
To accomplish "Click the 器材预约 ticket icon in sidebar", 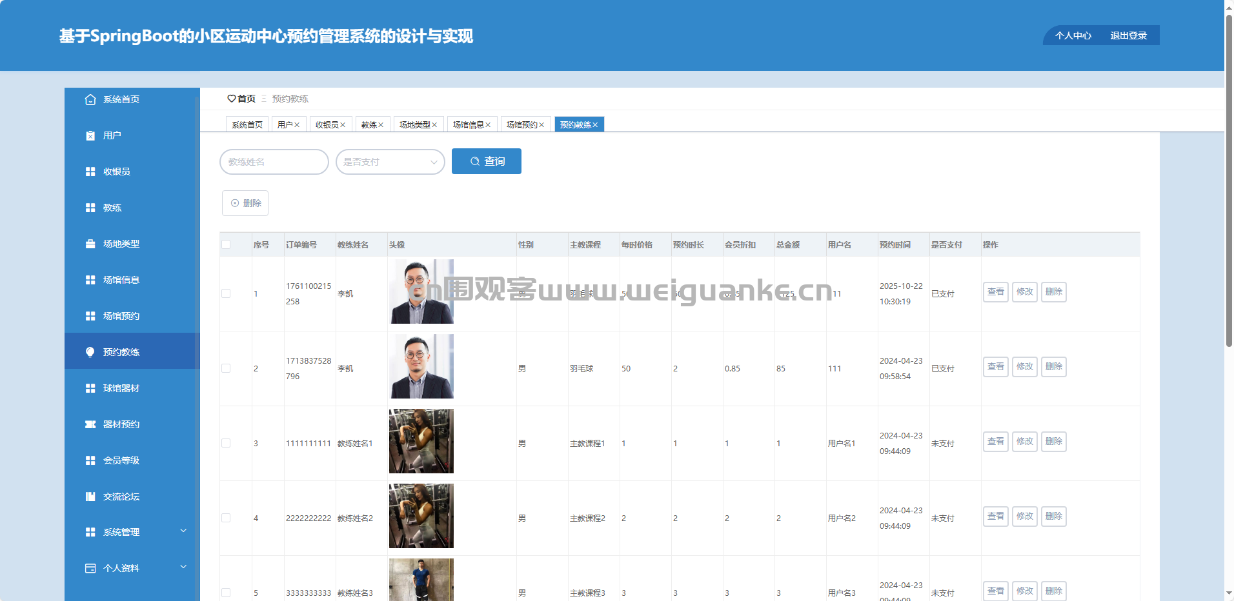I will tap(90, 424).
